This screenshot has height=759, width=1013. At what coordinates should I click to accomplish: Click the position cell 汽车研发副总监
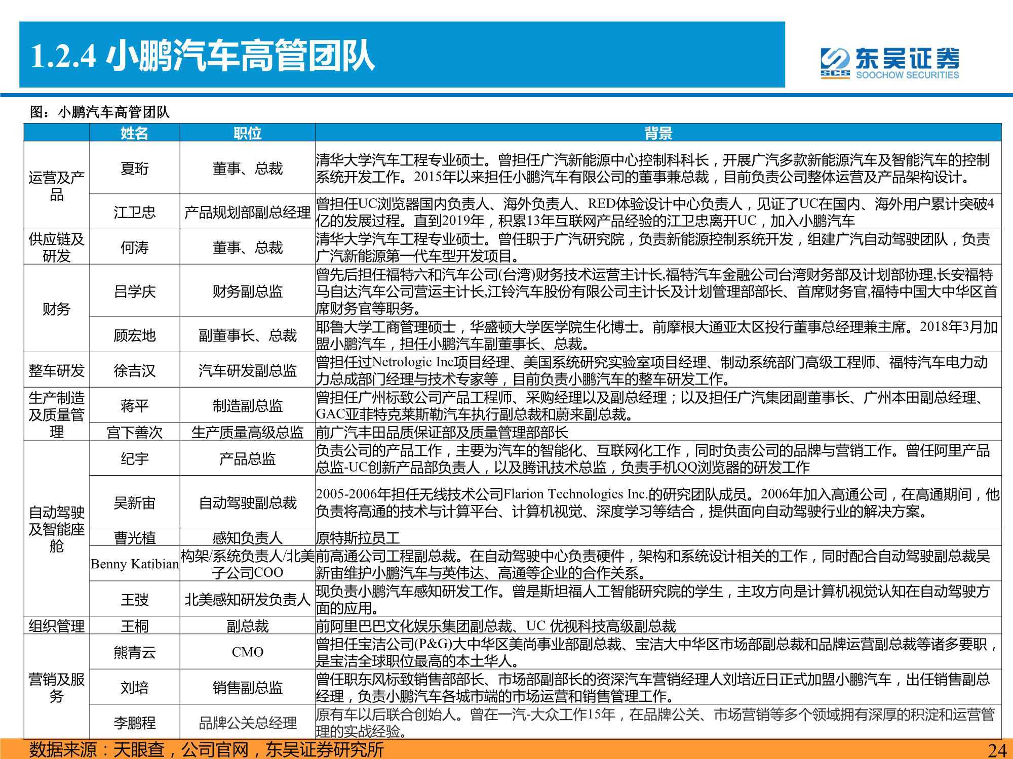click(x=247, y=370)
